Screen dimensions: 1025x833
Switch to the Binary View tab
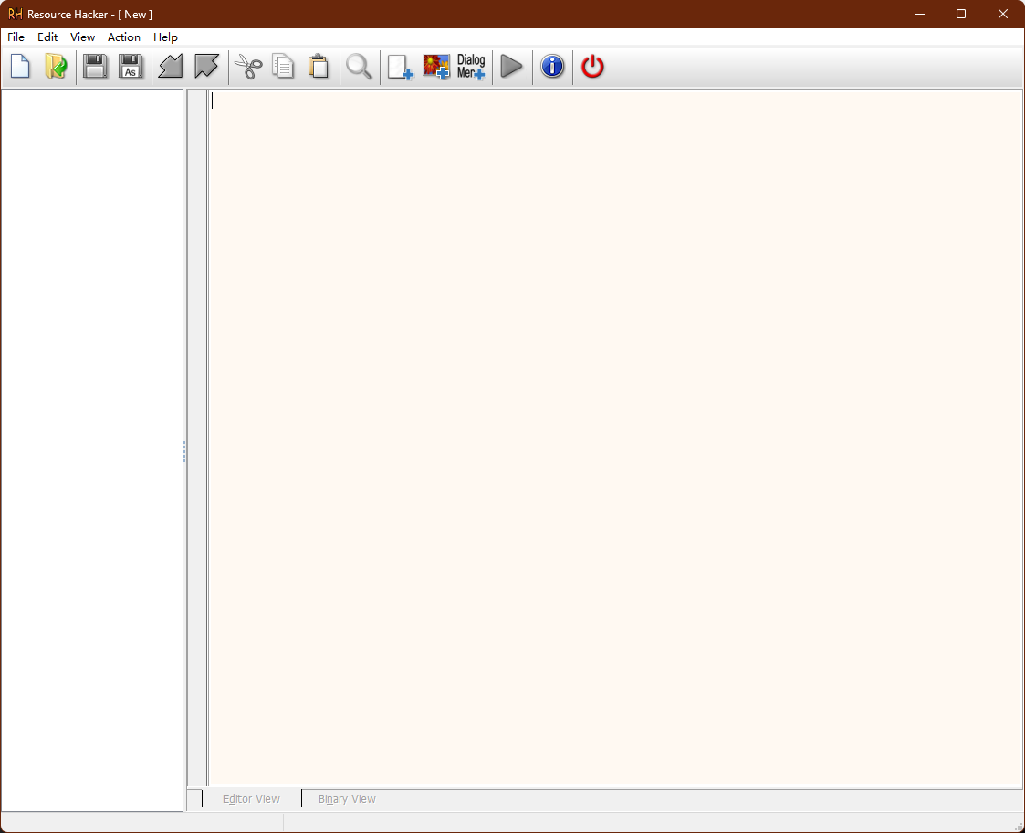point(347,798)
